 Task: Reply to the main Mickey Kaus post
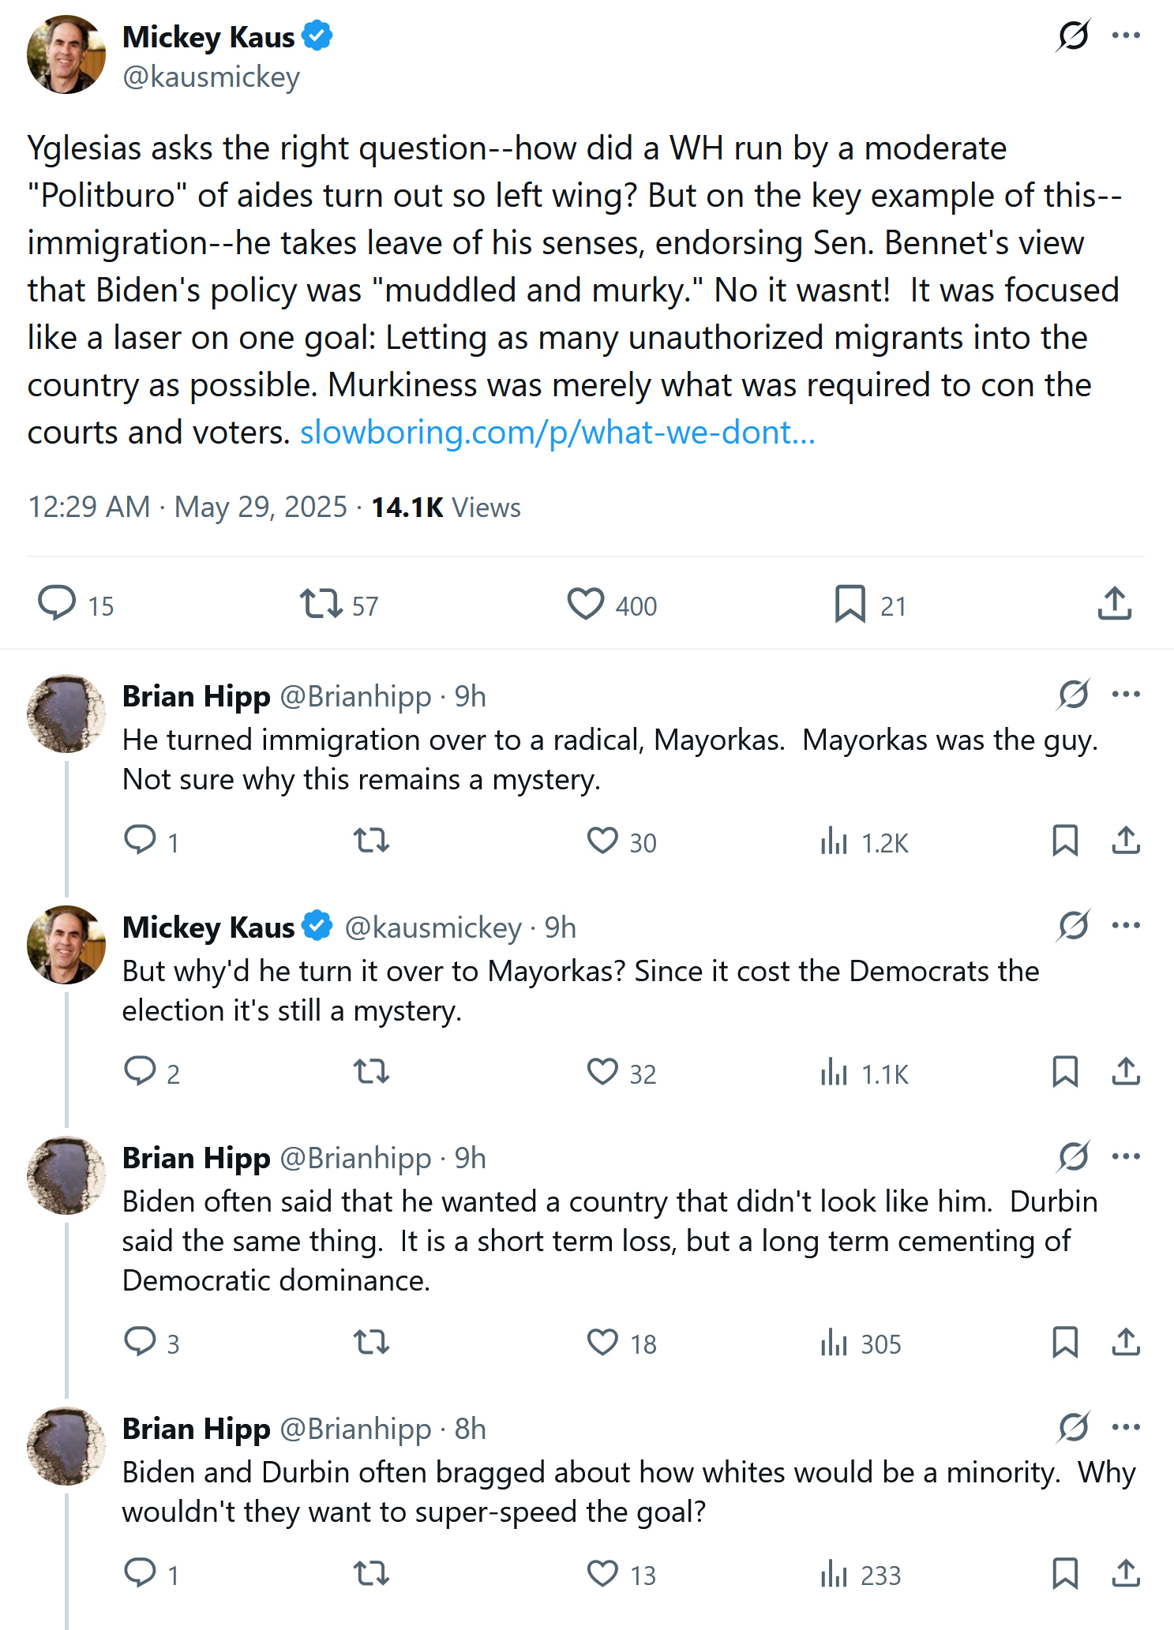pos(57,605)
